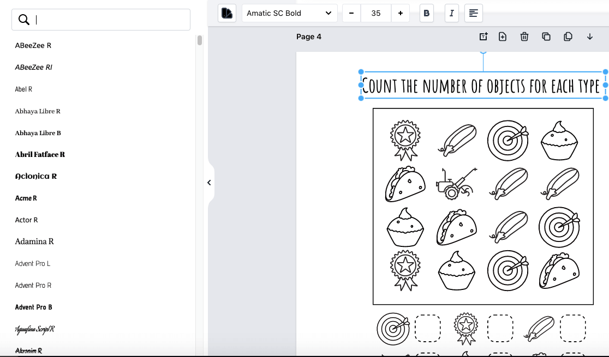Move the page down with the arrow

click(590, 37)
